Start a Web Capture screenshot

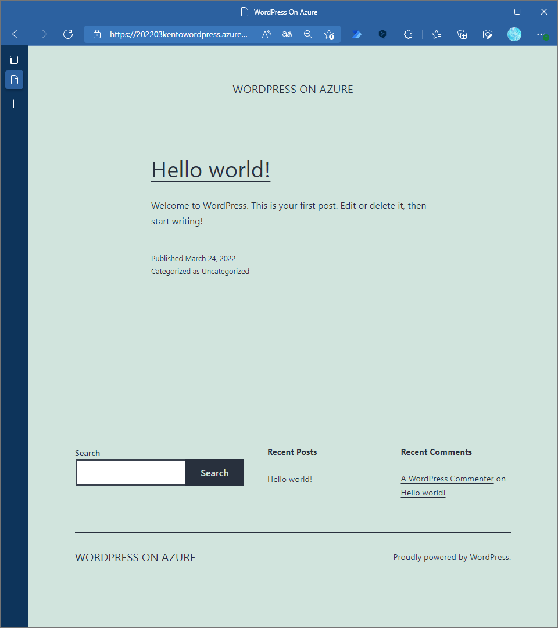(488, 34)
